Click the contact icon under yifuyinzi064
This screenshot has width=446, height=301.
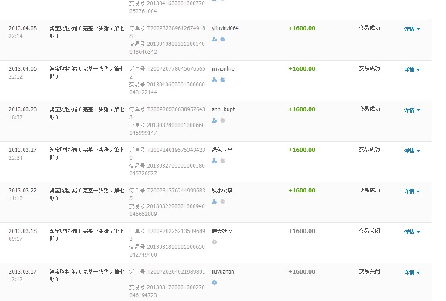(x=214, y=39)
